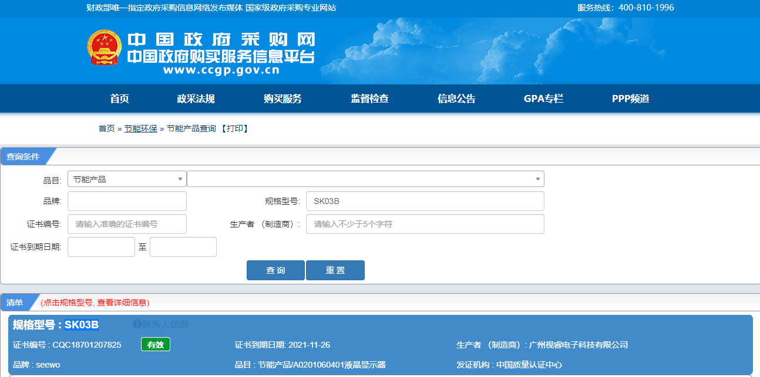This screenshot has width=760, height=377.
Task: Click the 首页 breadcrumb link
Action: pyautogui.click(x=106, y=128)
